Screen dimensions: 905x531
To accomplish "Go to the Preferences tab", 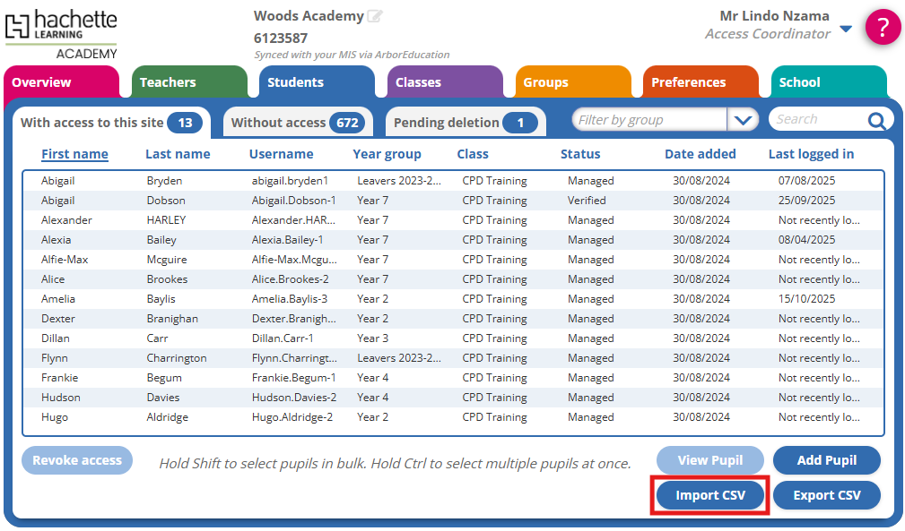I will [700, 82].
